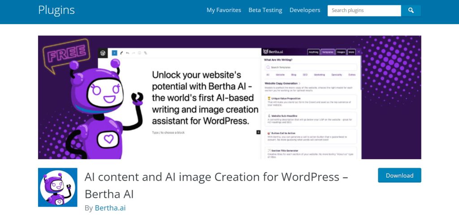Screen dimensions: 459x221
Task: Expand Website Copy Generation chevron
Action: pyautogui.click(x=299, y=84)
